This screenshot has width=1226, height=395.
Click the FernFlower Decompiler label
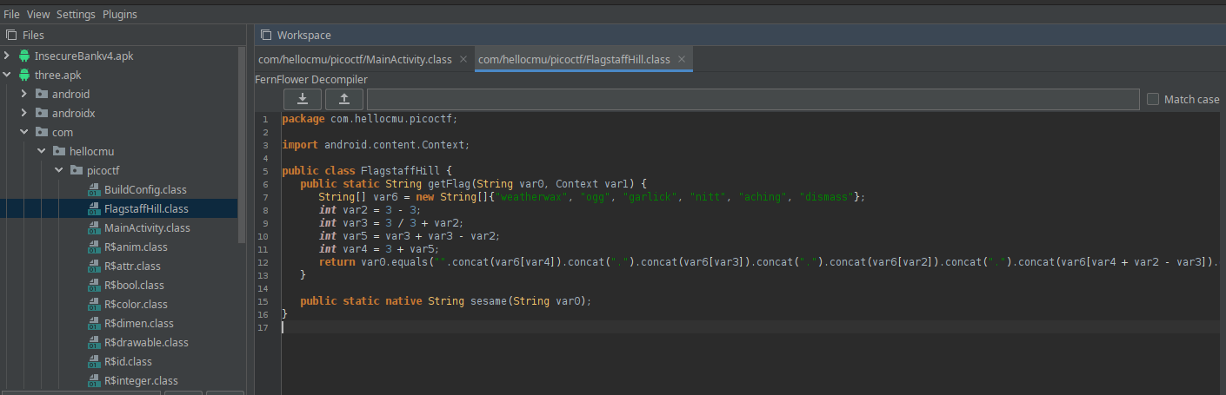tap(311, 79)
